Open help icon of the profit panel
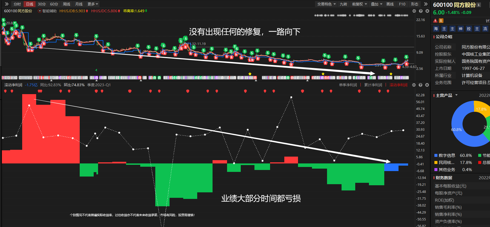The width and height of the screenshot is (490, 227). (x=420, y=85)
